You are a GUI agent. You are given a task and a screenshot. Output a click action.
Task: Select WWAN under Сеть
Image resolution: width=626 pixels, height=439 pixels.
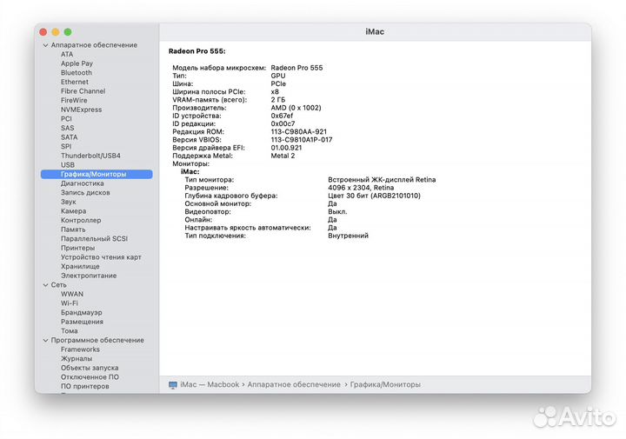coord(72,294)
